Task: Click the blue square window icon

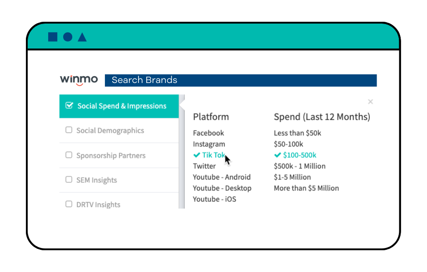Action: point(53,37)
